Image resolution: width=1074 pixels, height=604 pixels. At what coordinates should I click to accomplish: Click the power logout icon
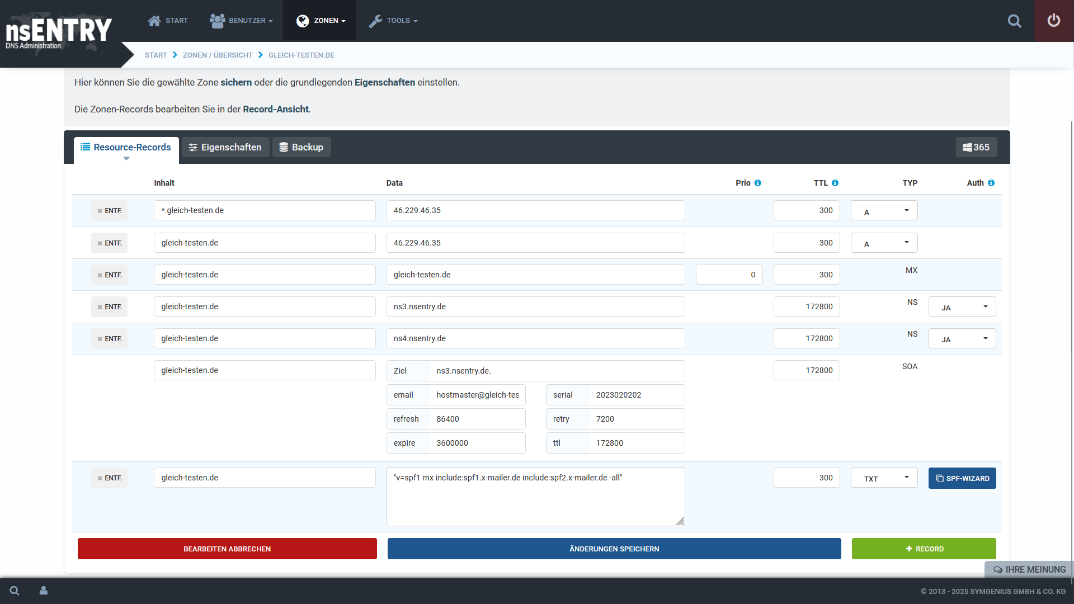tap(1053, 21)
